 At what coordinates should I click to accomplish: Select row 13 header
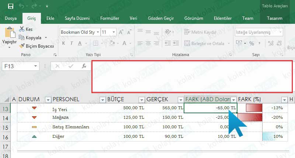click(5, 109)
